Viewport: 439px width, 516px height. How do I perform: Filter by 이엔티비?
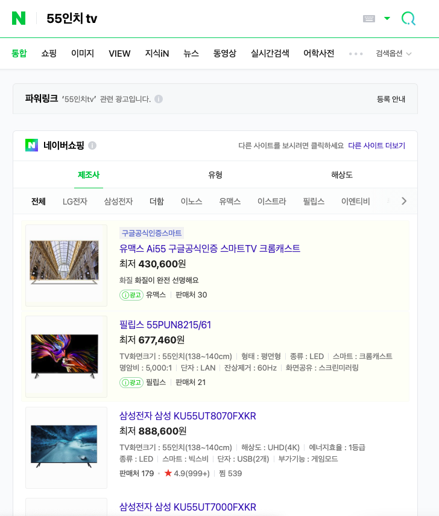point(355,202)
